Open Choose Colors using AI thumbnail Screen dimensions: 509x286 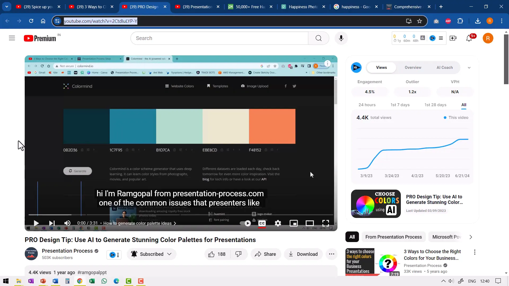tap(376, 204)
